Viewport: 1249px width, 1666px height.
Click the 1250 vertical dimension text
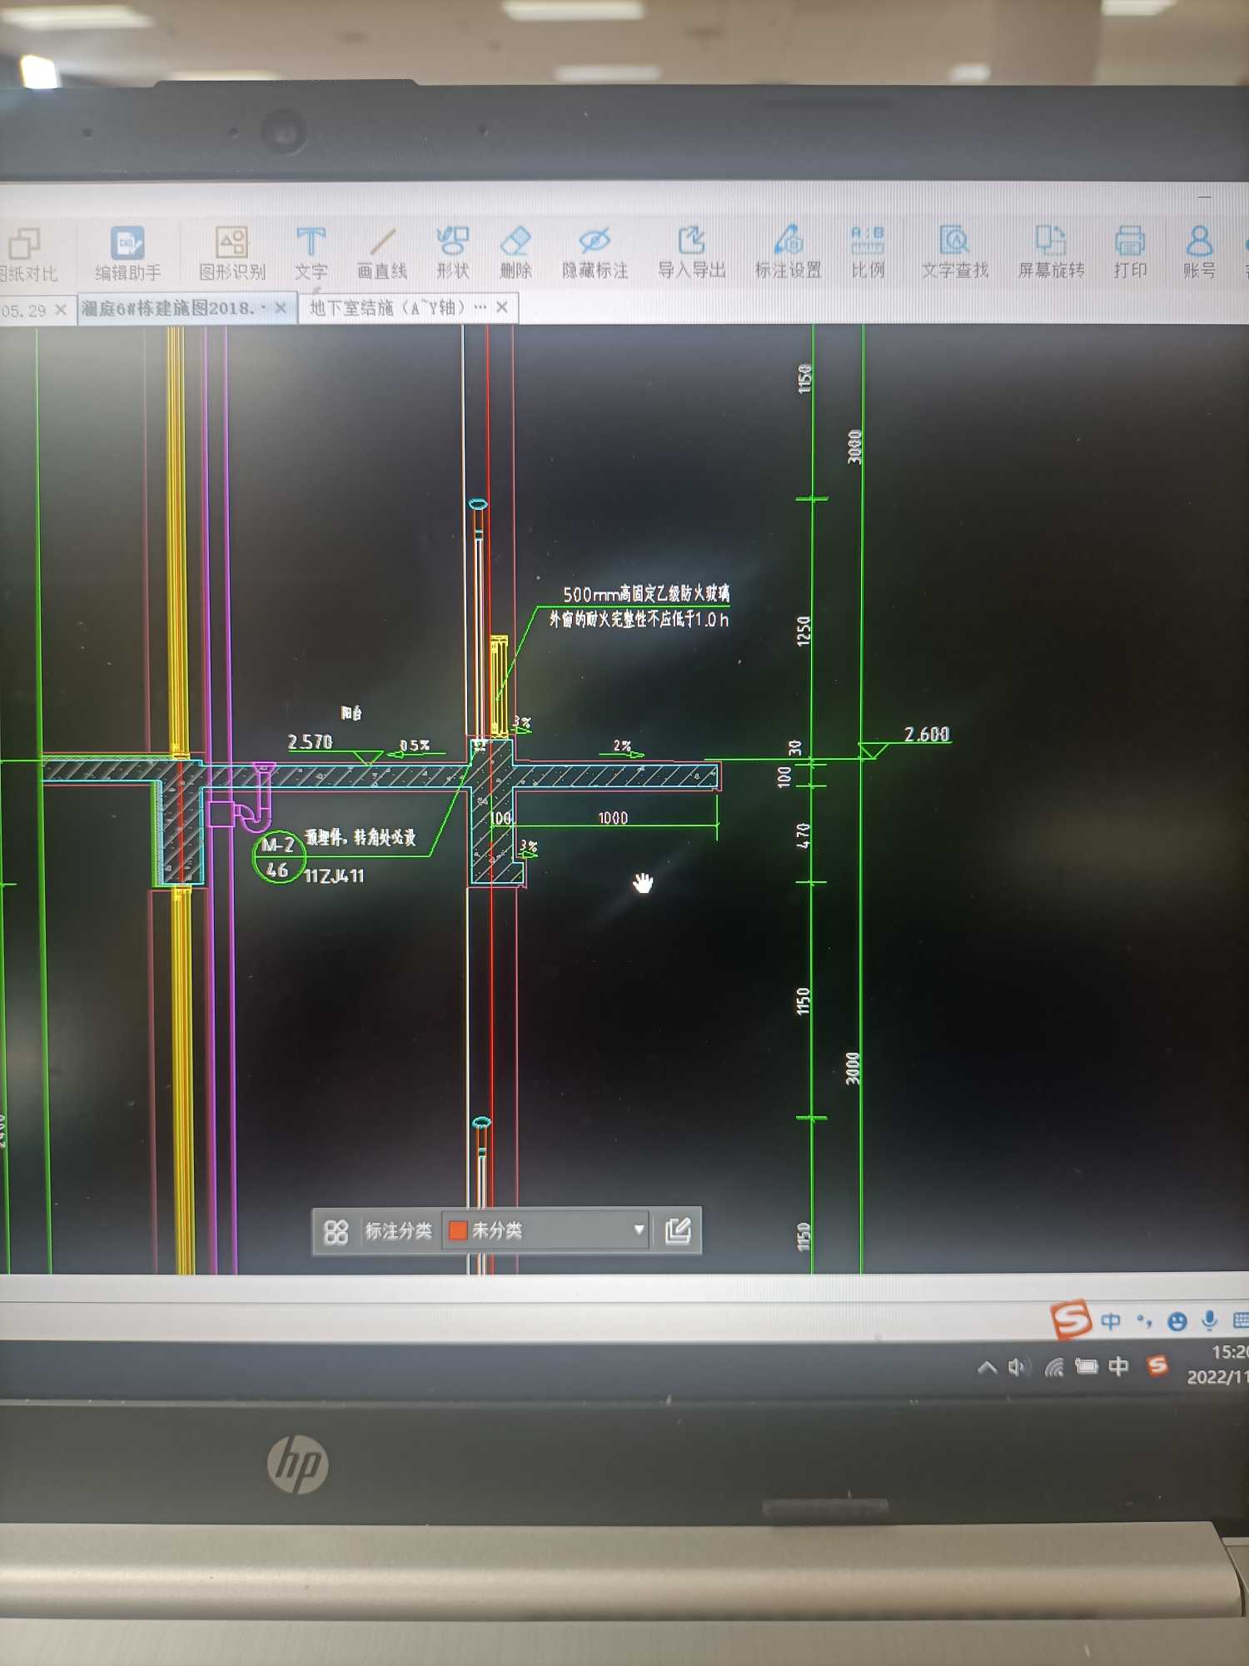coord(804,631)
